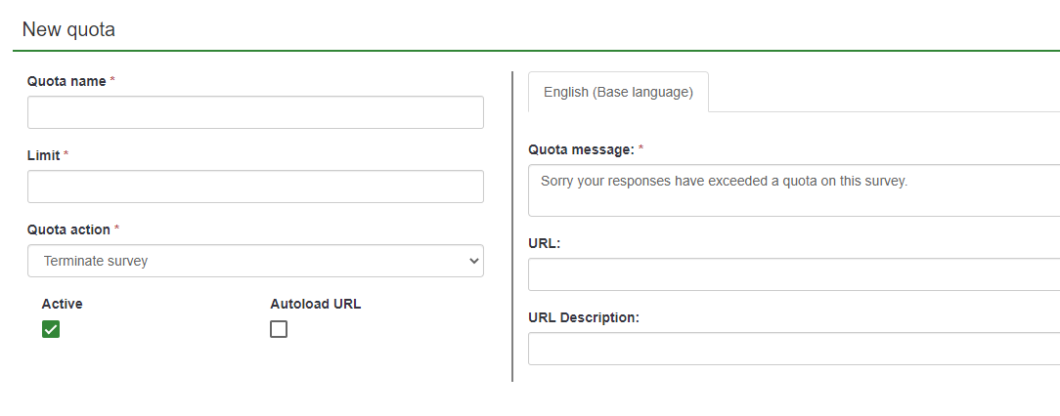1060x416 pixels.
Task: Select the English (Base language) tab
Action: 618,92
